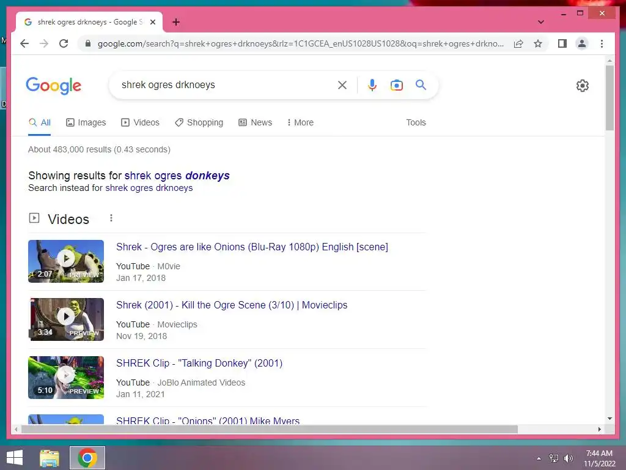Click the scroll down arrow
Image resolution: width=626 pixels, height=470 pixels.
609,419
